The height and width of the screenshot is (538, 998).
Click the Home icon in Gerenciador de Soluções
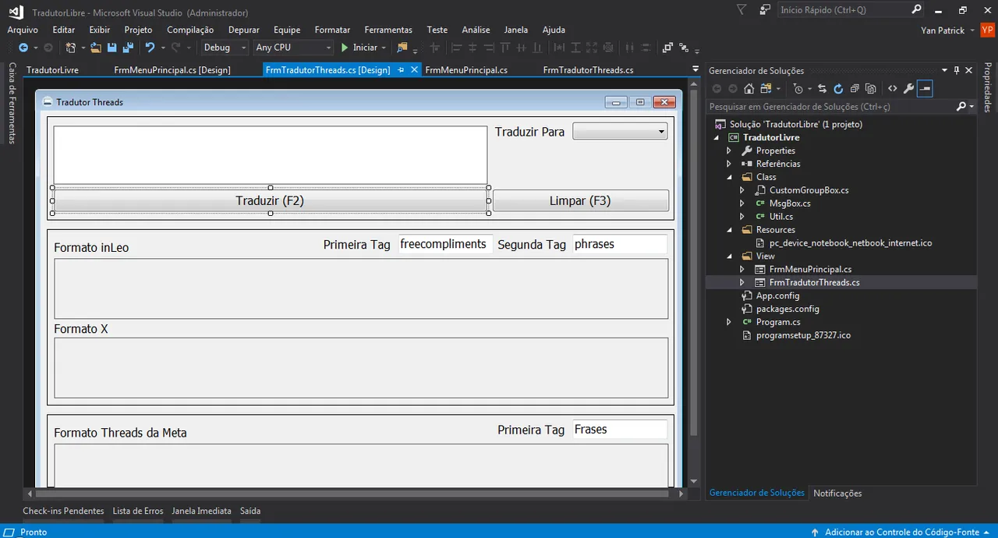coord(748,88)
